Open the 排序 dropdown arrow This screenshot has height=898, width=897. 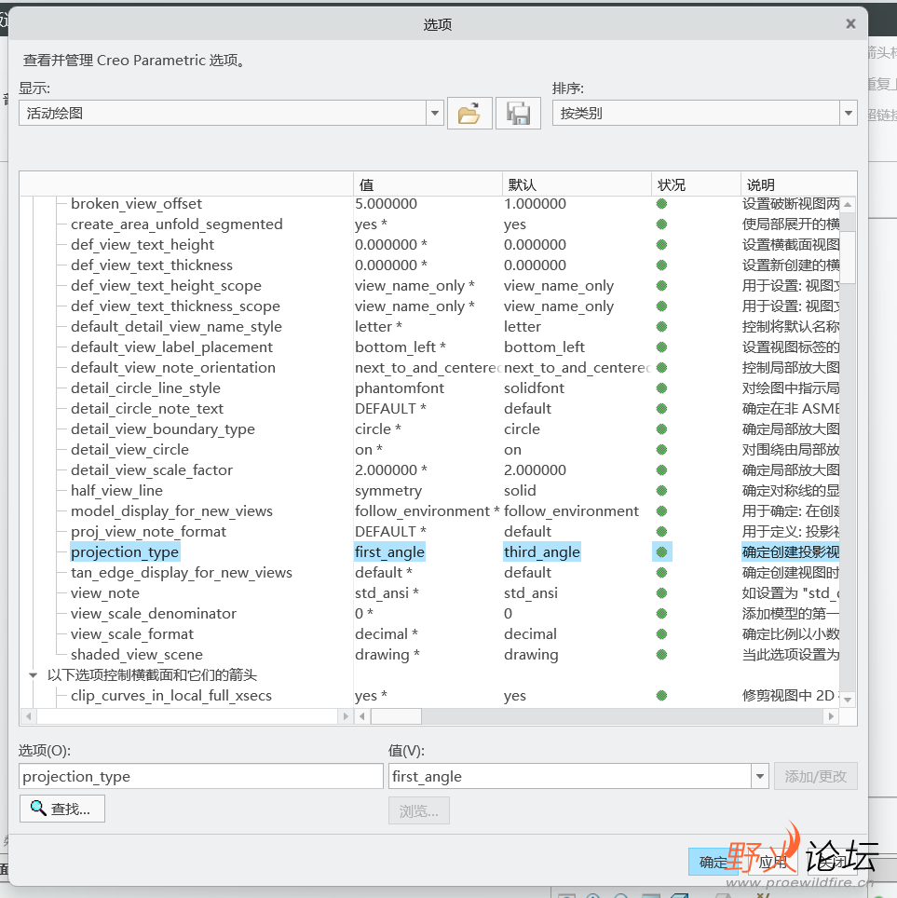coord(849,114)
